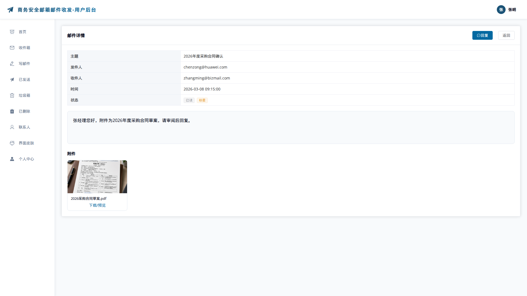Screen dimensions: 527x296
Task: Click the 邮件详情 heading
Action: point(76,35)
